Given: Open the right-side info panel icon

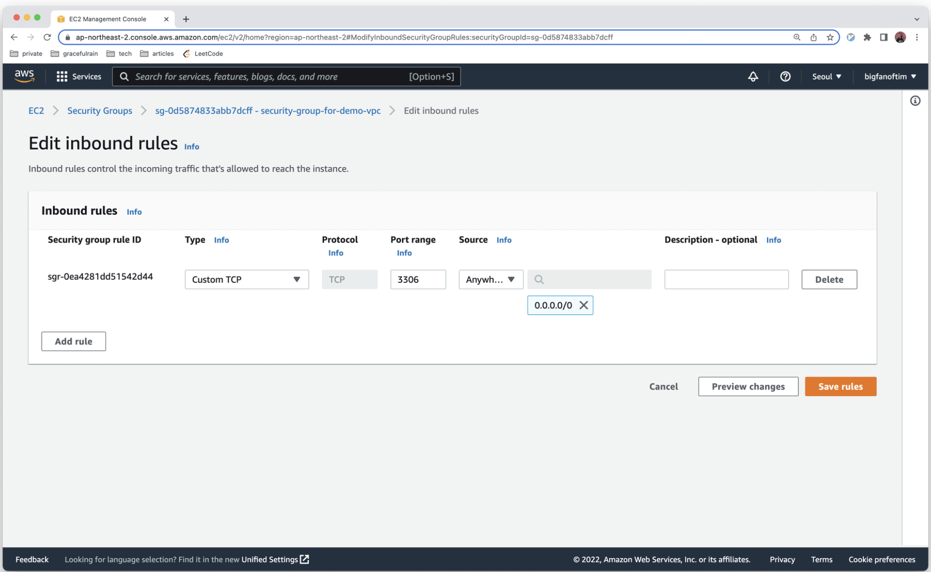Looking at the screenshot, I should tap(915, 101).
